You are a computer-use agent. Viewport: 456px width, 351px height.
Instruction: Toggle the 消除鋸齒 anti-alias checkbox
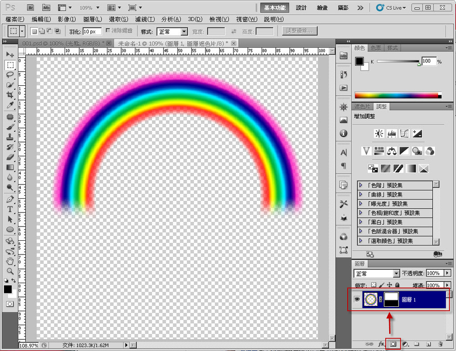coord(108,31)
